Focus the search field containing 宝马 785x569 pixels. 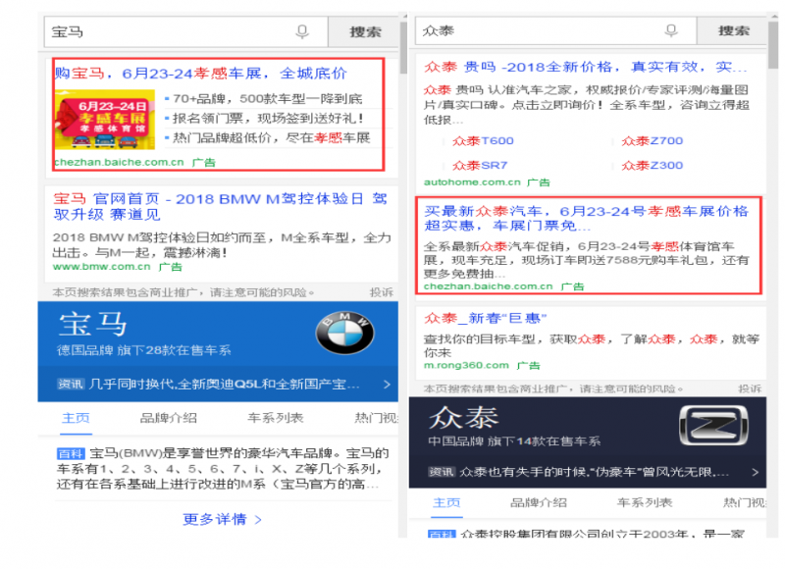[x=186, y=32]
